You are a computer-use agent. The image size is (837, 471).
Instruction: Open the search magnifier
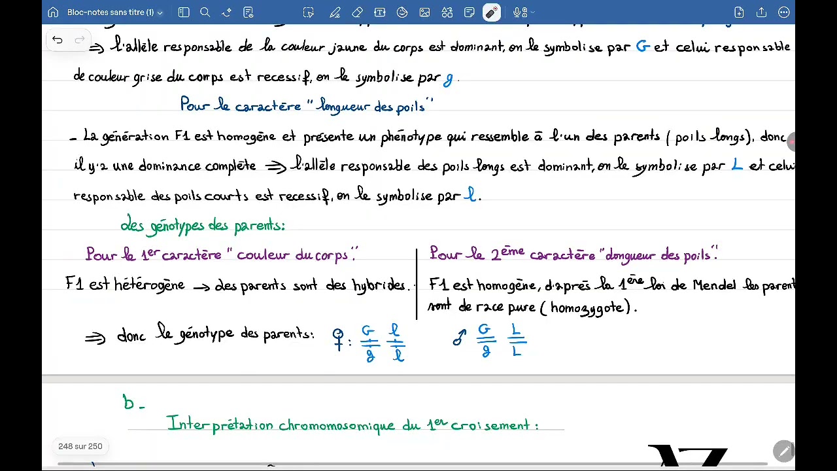point(205,12)
